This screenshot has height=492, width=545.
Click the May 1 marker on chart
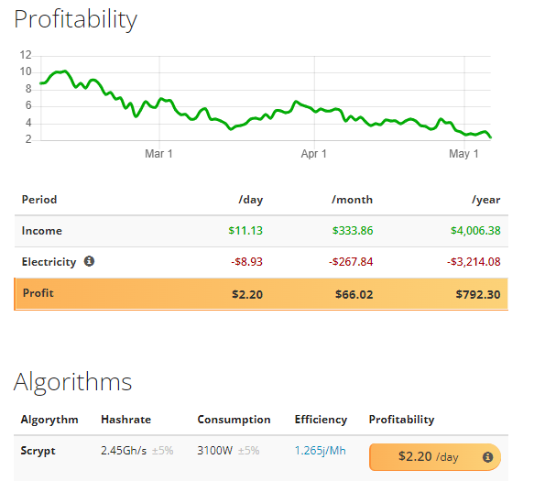(463, 154)
